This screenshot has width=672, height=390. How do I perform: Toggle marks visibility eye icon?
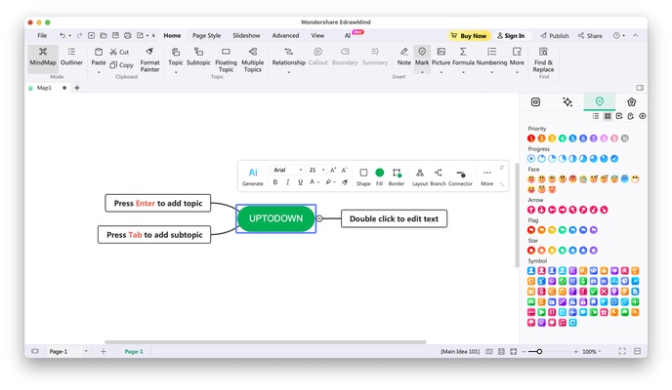point(643,116)
